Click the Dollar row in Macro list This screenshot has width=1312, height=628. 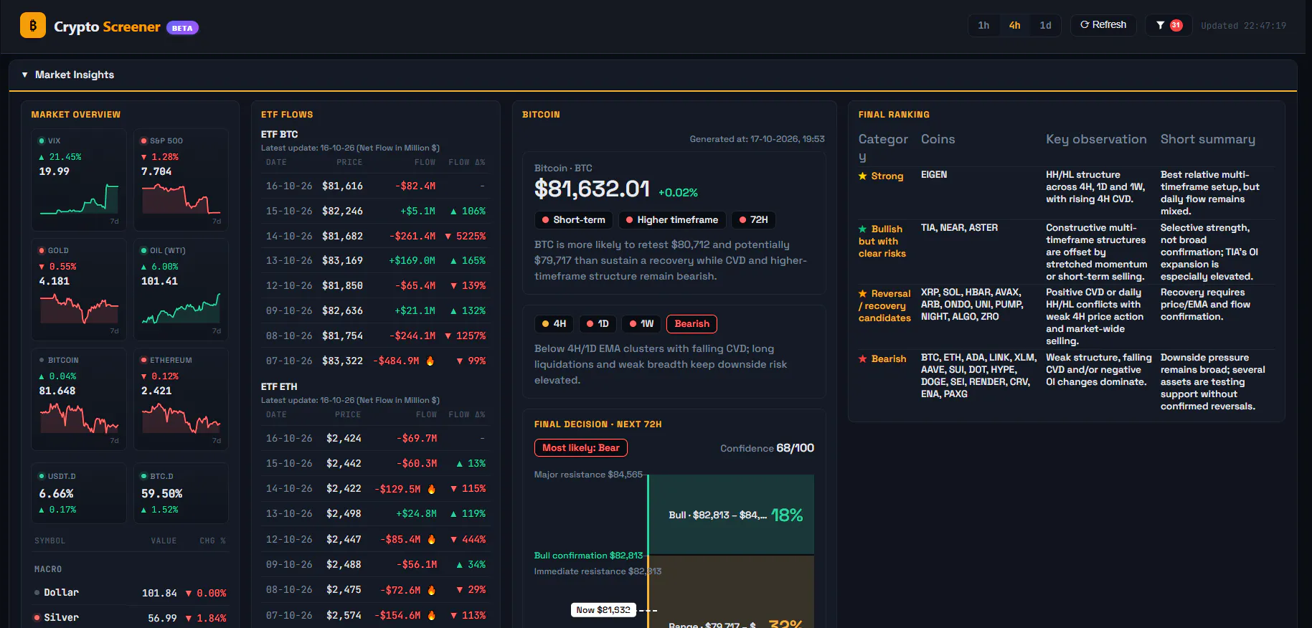click(130, 593)
